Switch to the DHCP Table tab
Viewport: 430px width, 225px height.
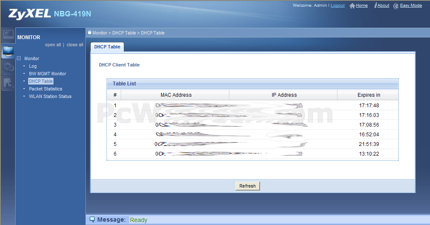[x=107, y=47]
